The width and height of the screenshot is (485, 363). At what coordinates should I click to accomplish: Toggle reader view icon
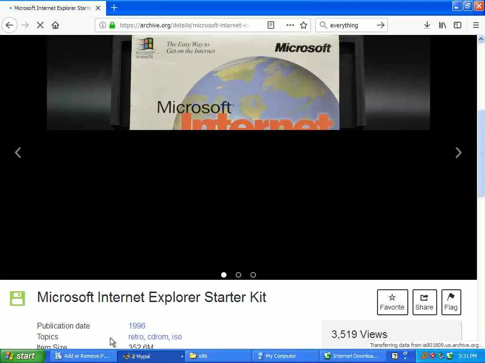coord(270,26)
